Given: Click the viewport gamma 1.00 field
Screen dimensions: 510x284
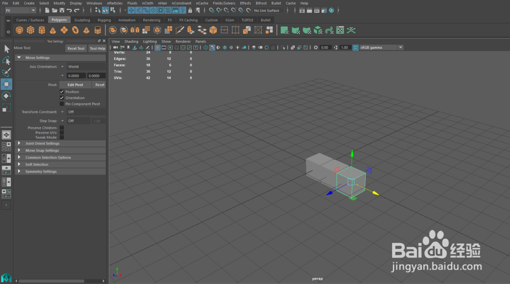Looking at the screenshot, I should (x=344, y=47).
